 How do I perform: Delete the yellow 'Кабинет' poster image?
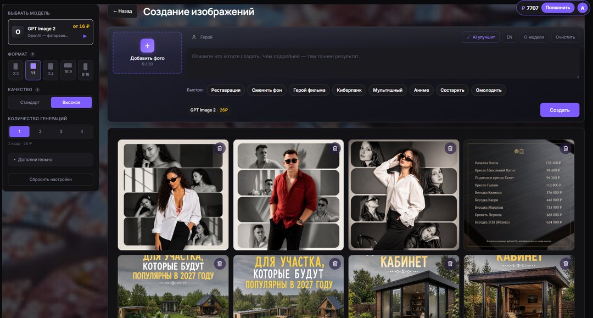click(x=566, y=264)
